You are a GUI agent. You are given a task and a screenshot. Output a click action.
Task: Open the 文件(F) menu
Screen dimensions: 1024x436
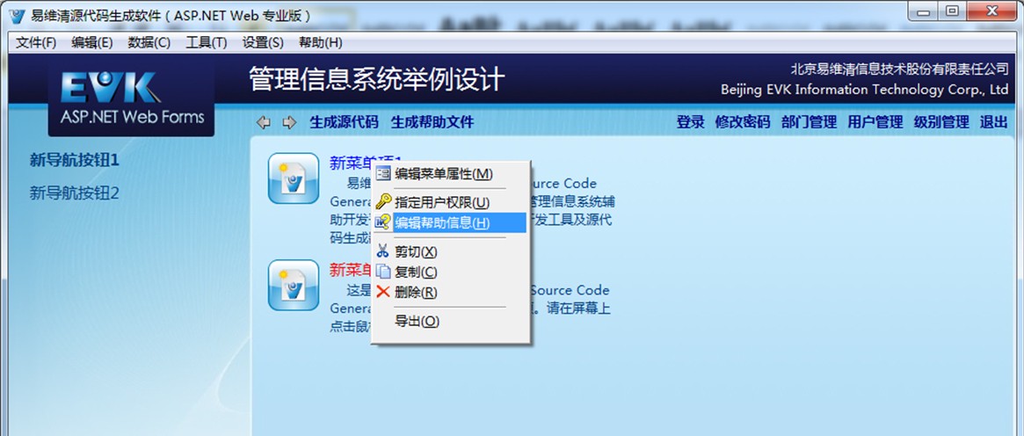(x=36, y=42)
